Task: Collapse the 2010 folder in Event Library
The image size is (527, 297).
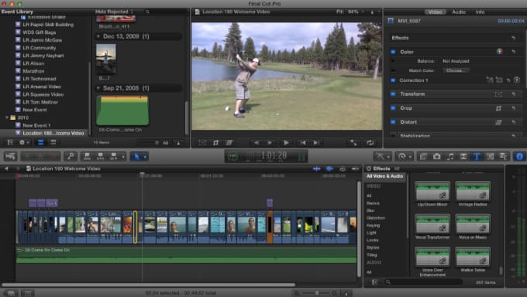Action: (x=7, y=118)
